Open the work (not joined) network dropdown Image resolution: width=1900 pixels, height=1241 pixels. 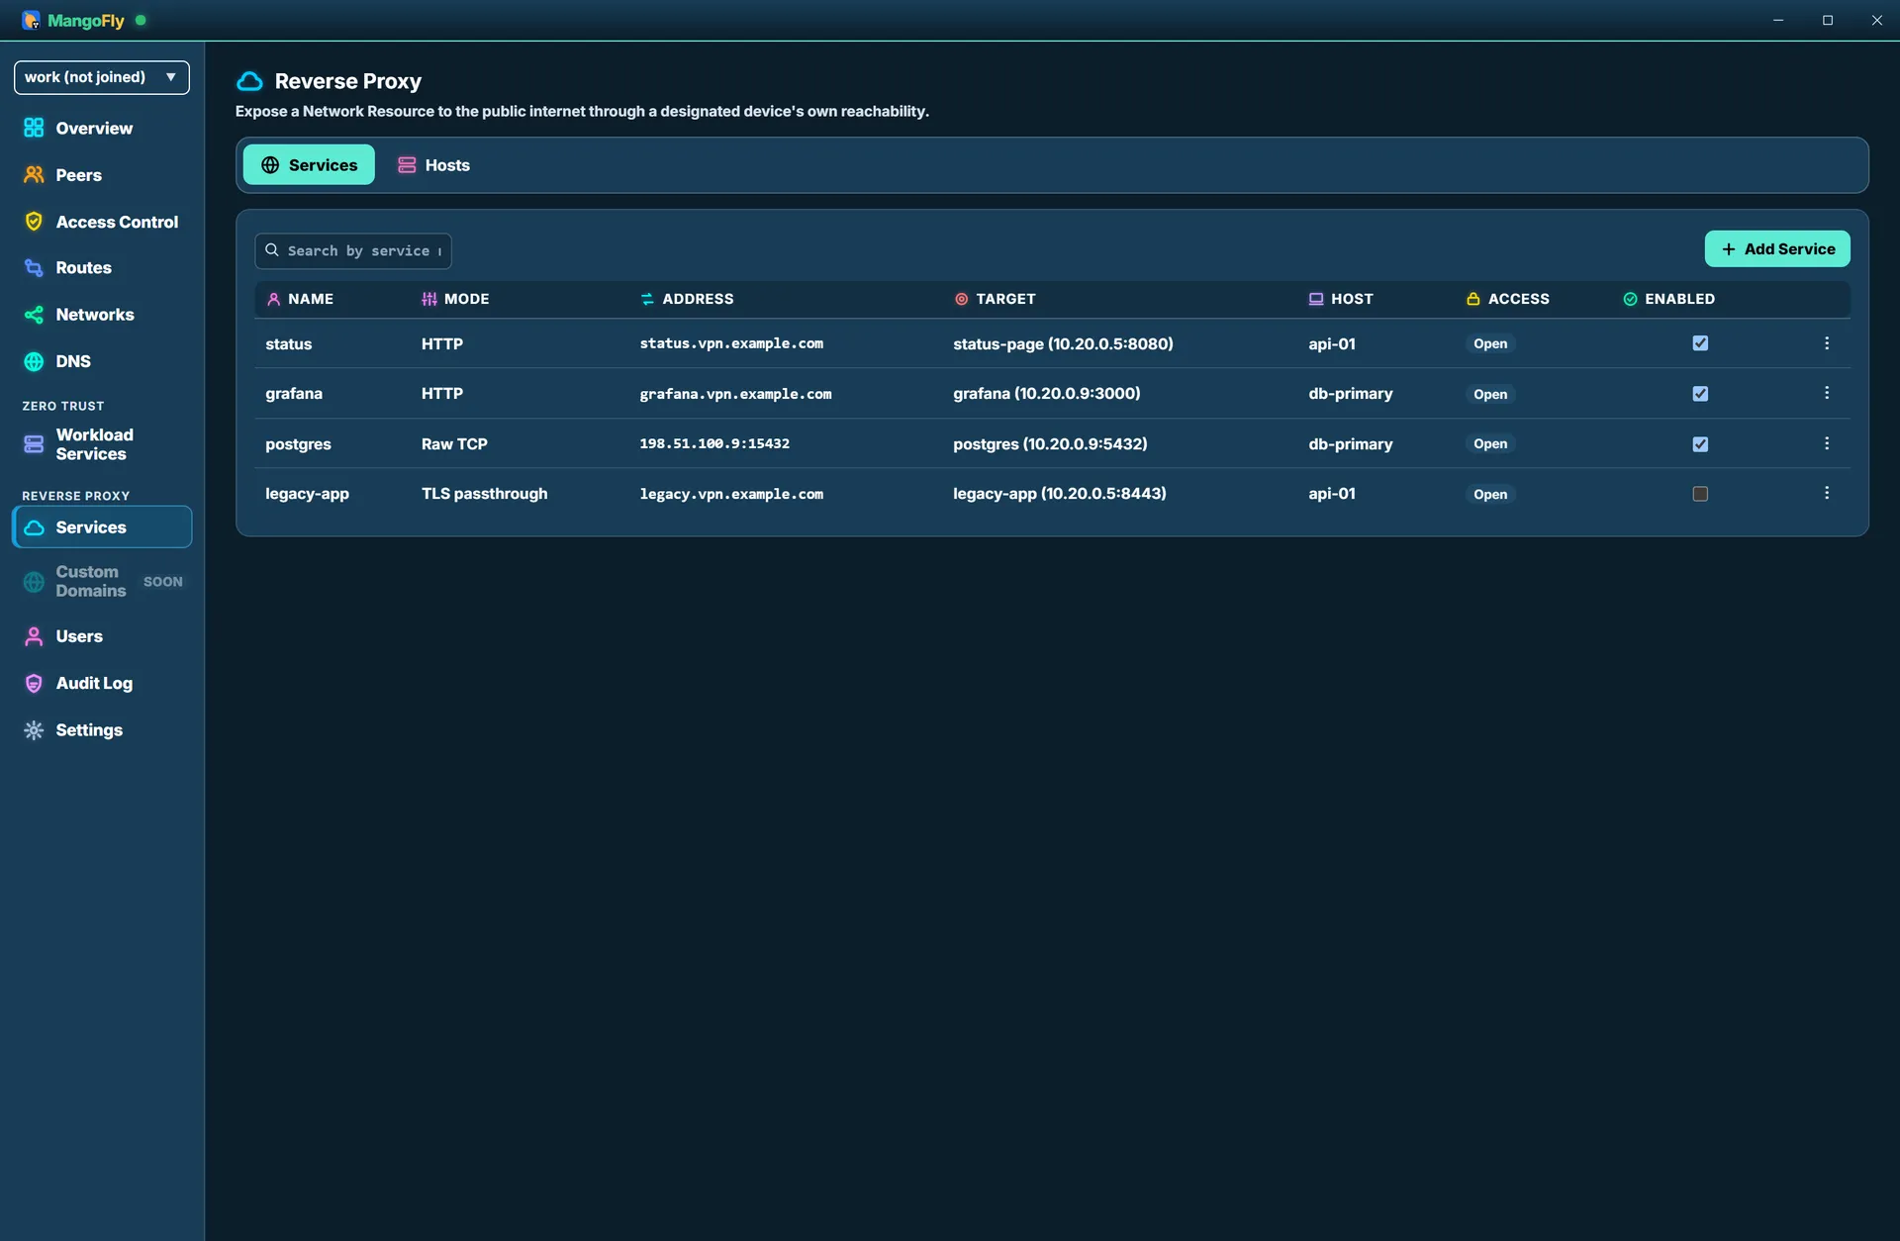click(x=102, y=77)
